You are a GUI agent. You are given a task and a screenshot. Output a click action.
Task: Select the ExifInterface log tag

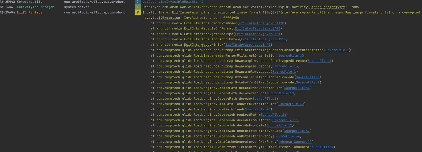(30, 12)
